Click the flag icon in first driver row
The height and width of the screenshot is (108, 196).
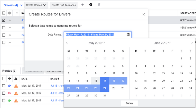click(x=10, y=20)
